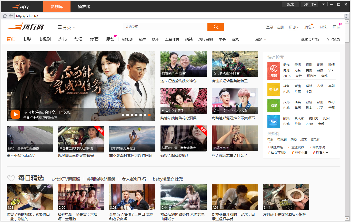Click the search field containing 大唐荣耀
Image resolution: width=351 pixels, height=222 pixels.
coord(165,27)
